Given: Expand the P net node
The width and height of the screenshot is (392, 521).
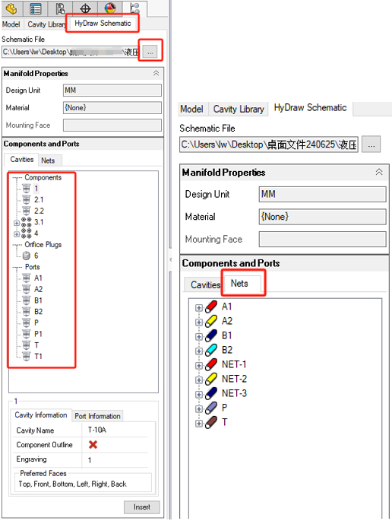Looking at the screenshot, I should click(199, 409).
